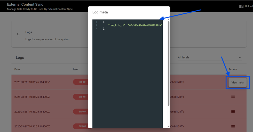Image resolution: width=253 pixels, height=132 pixels.
Task: Click the Upload label in the header
Action: (249, 6)
